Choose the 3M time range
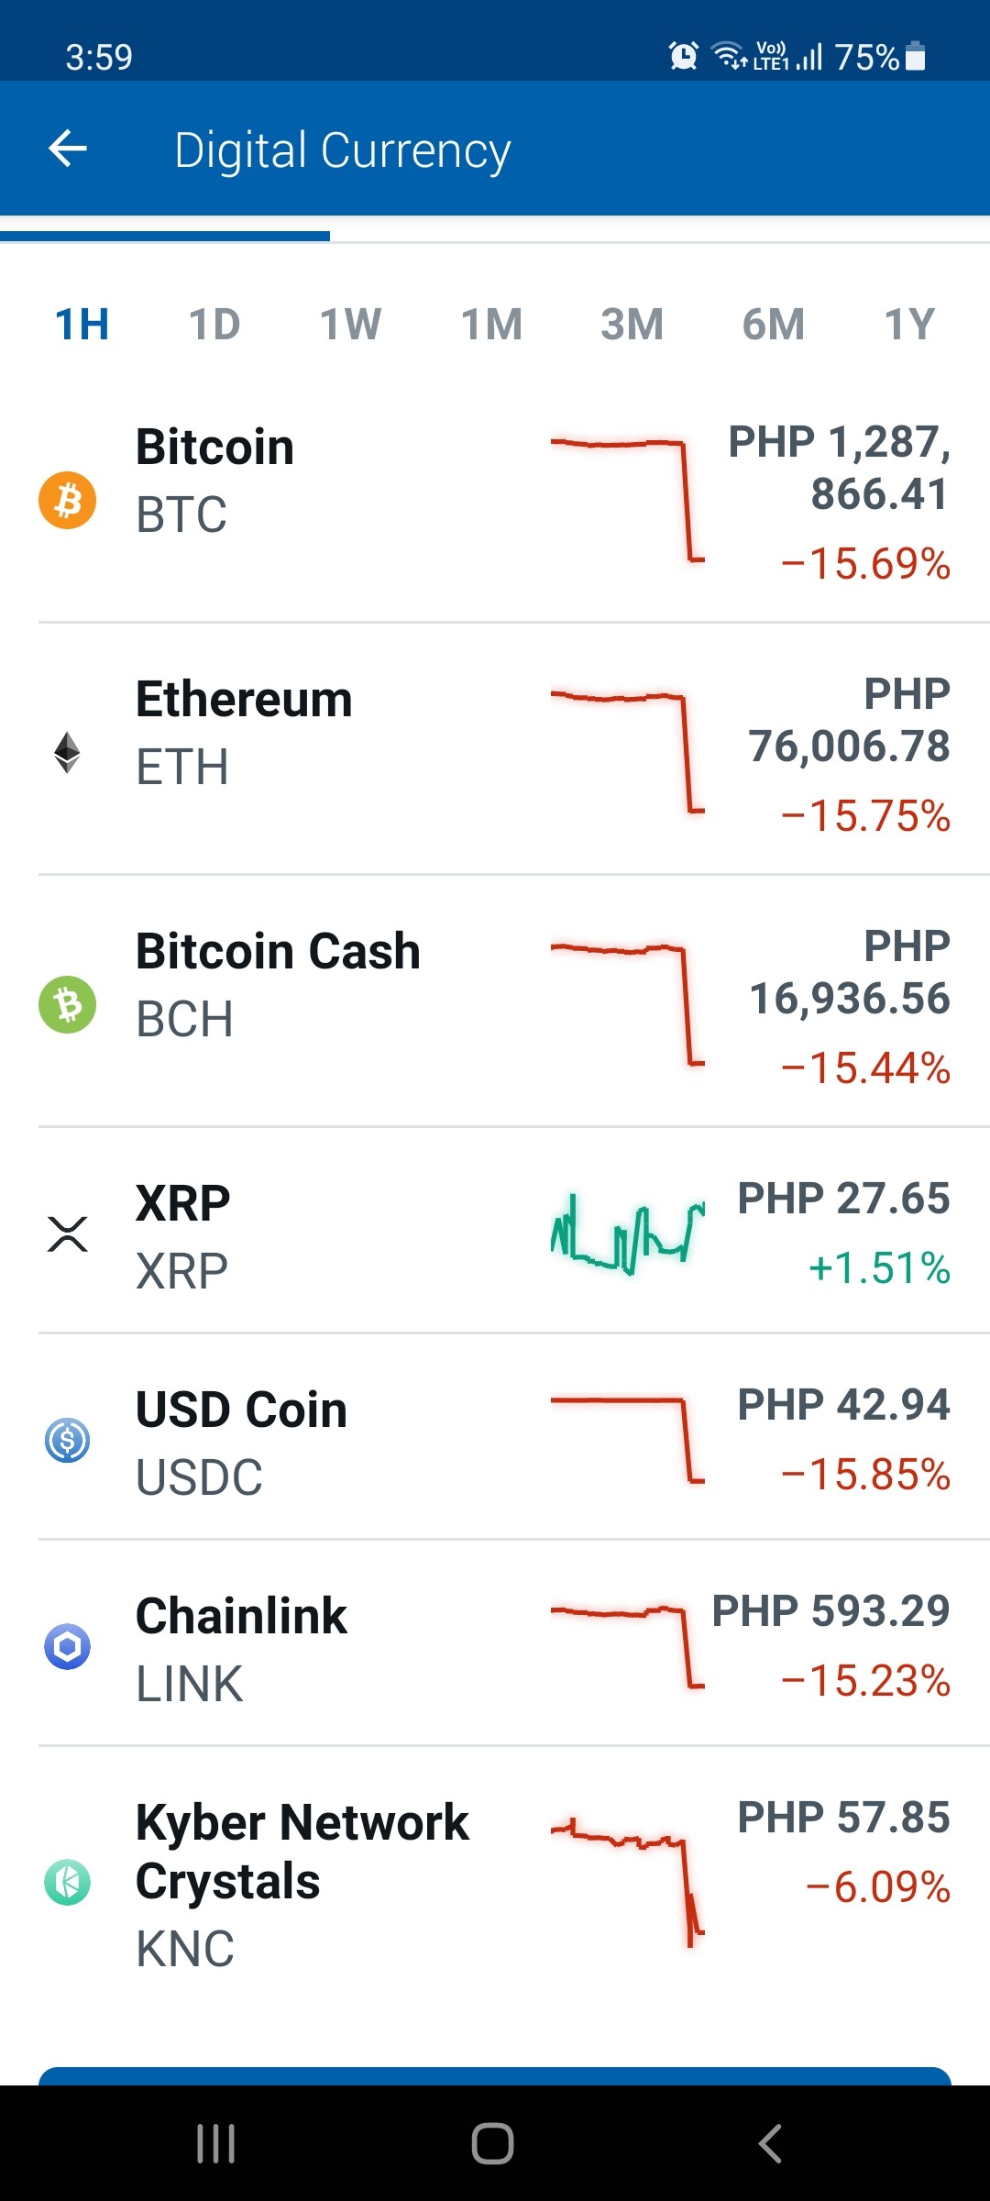 [632, 325]
